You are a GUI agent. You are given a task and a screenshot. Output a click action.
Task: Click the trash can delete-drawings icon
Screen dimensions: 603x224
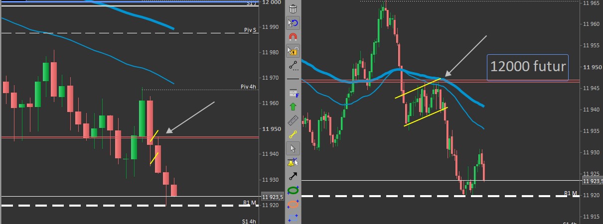point(293,9)
